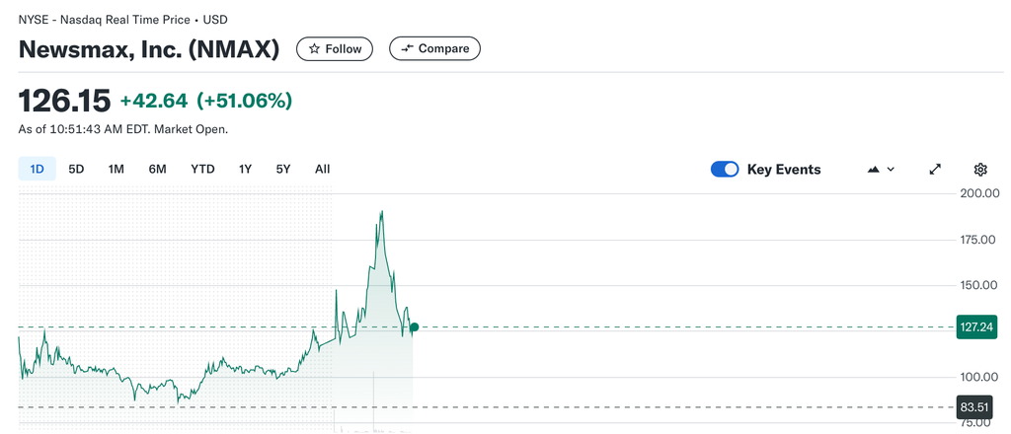Screen dimensions: 1011x434
Task: Switch to the 1M range
Action: [x=117, y=170]
